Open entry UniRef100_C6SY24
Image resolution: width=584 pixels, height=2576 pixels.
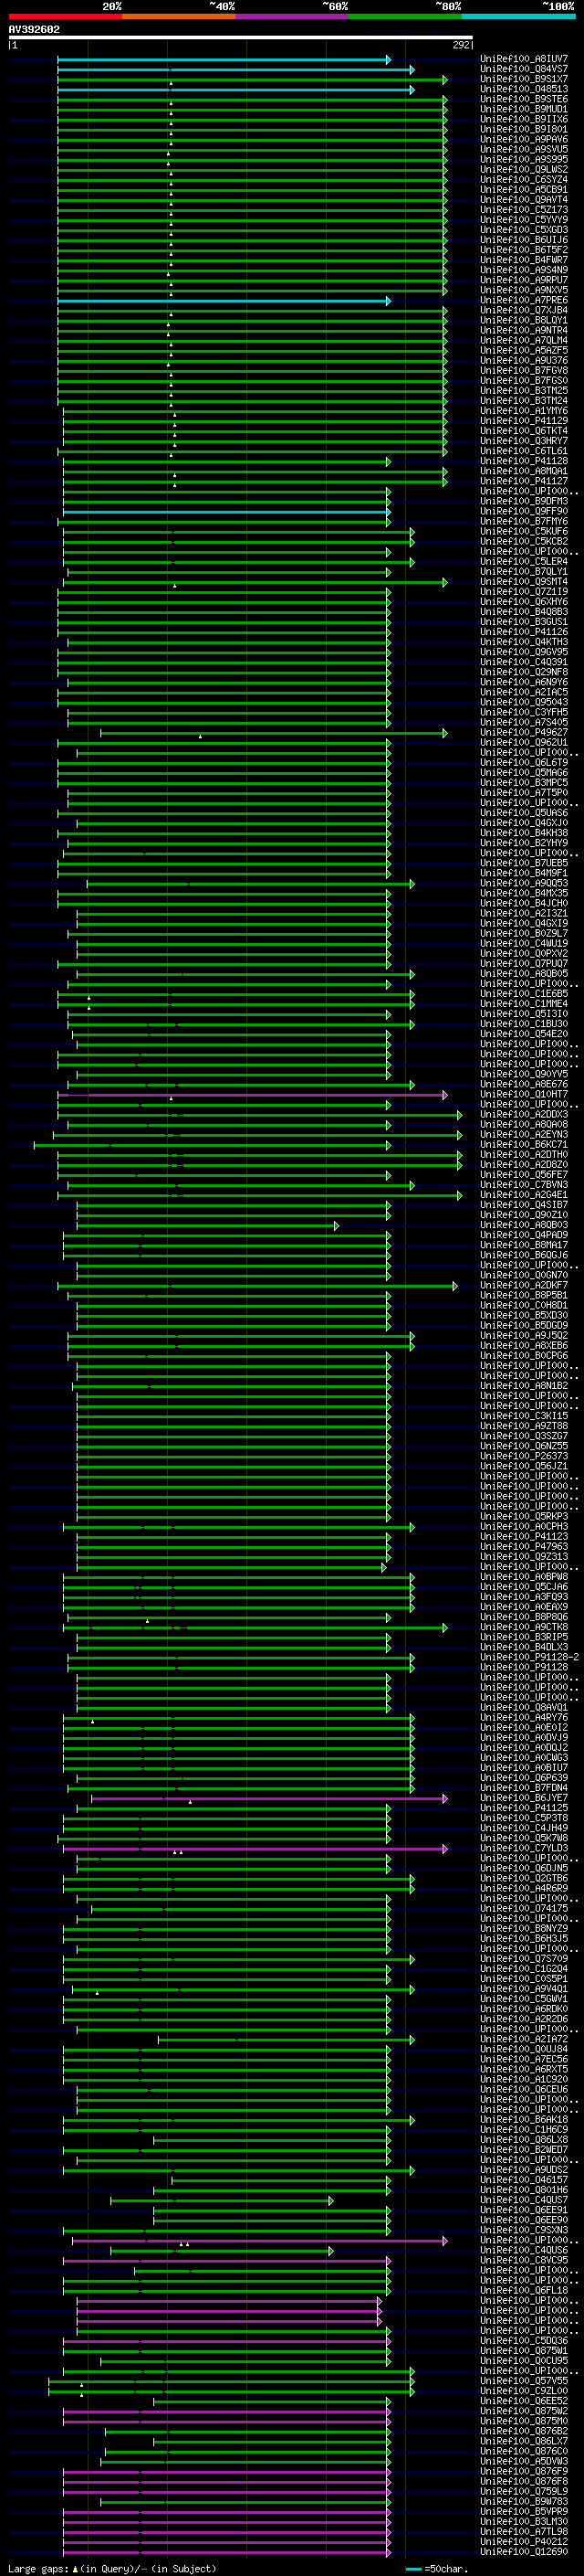click(524, 179)
